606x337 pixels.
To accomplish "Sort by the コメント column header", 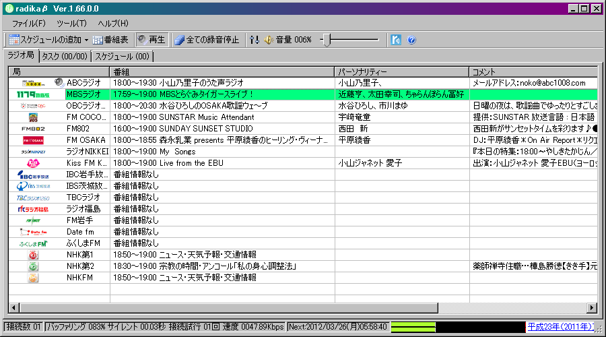I will pyautogui.click(x=533, y=72).
